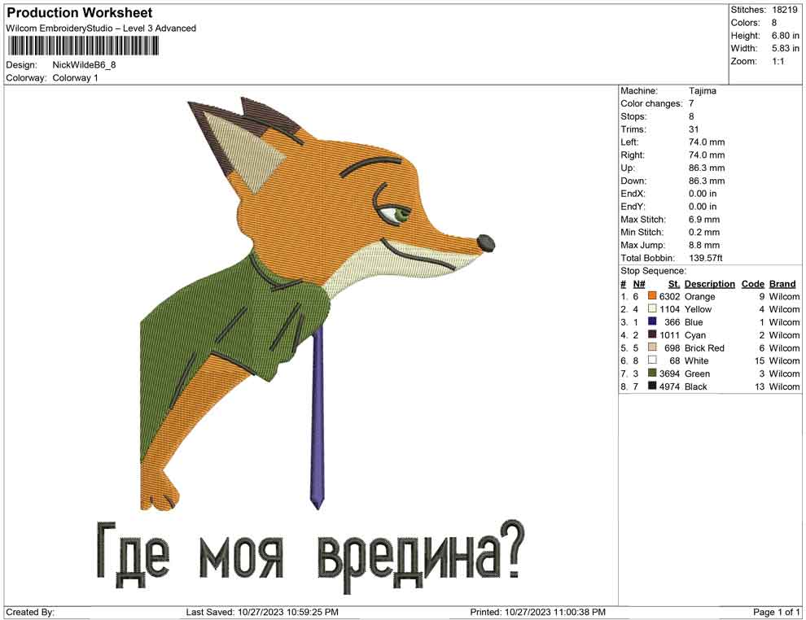This screenshot has height=620, width=806.
Task: Click the Brick Red thread color swatch
Action: (652, 347)
